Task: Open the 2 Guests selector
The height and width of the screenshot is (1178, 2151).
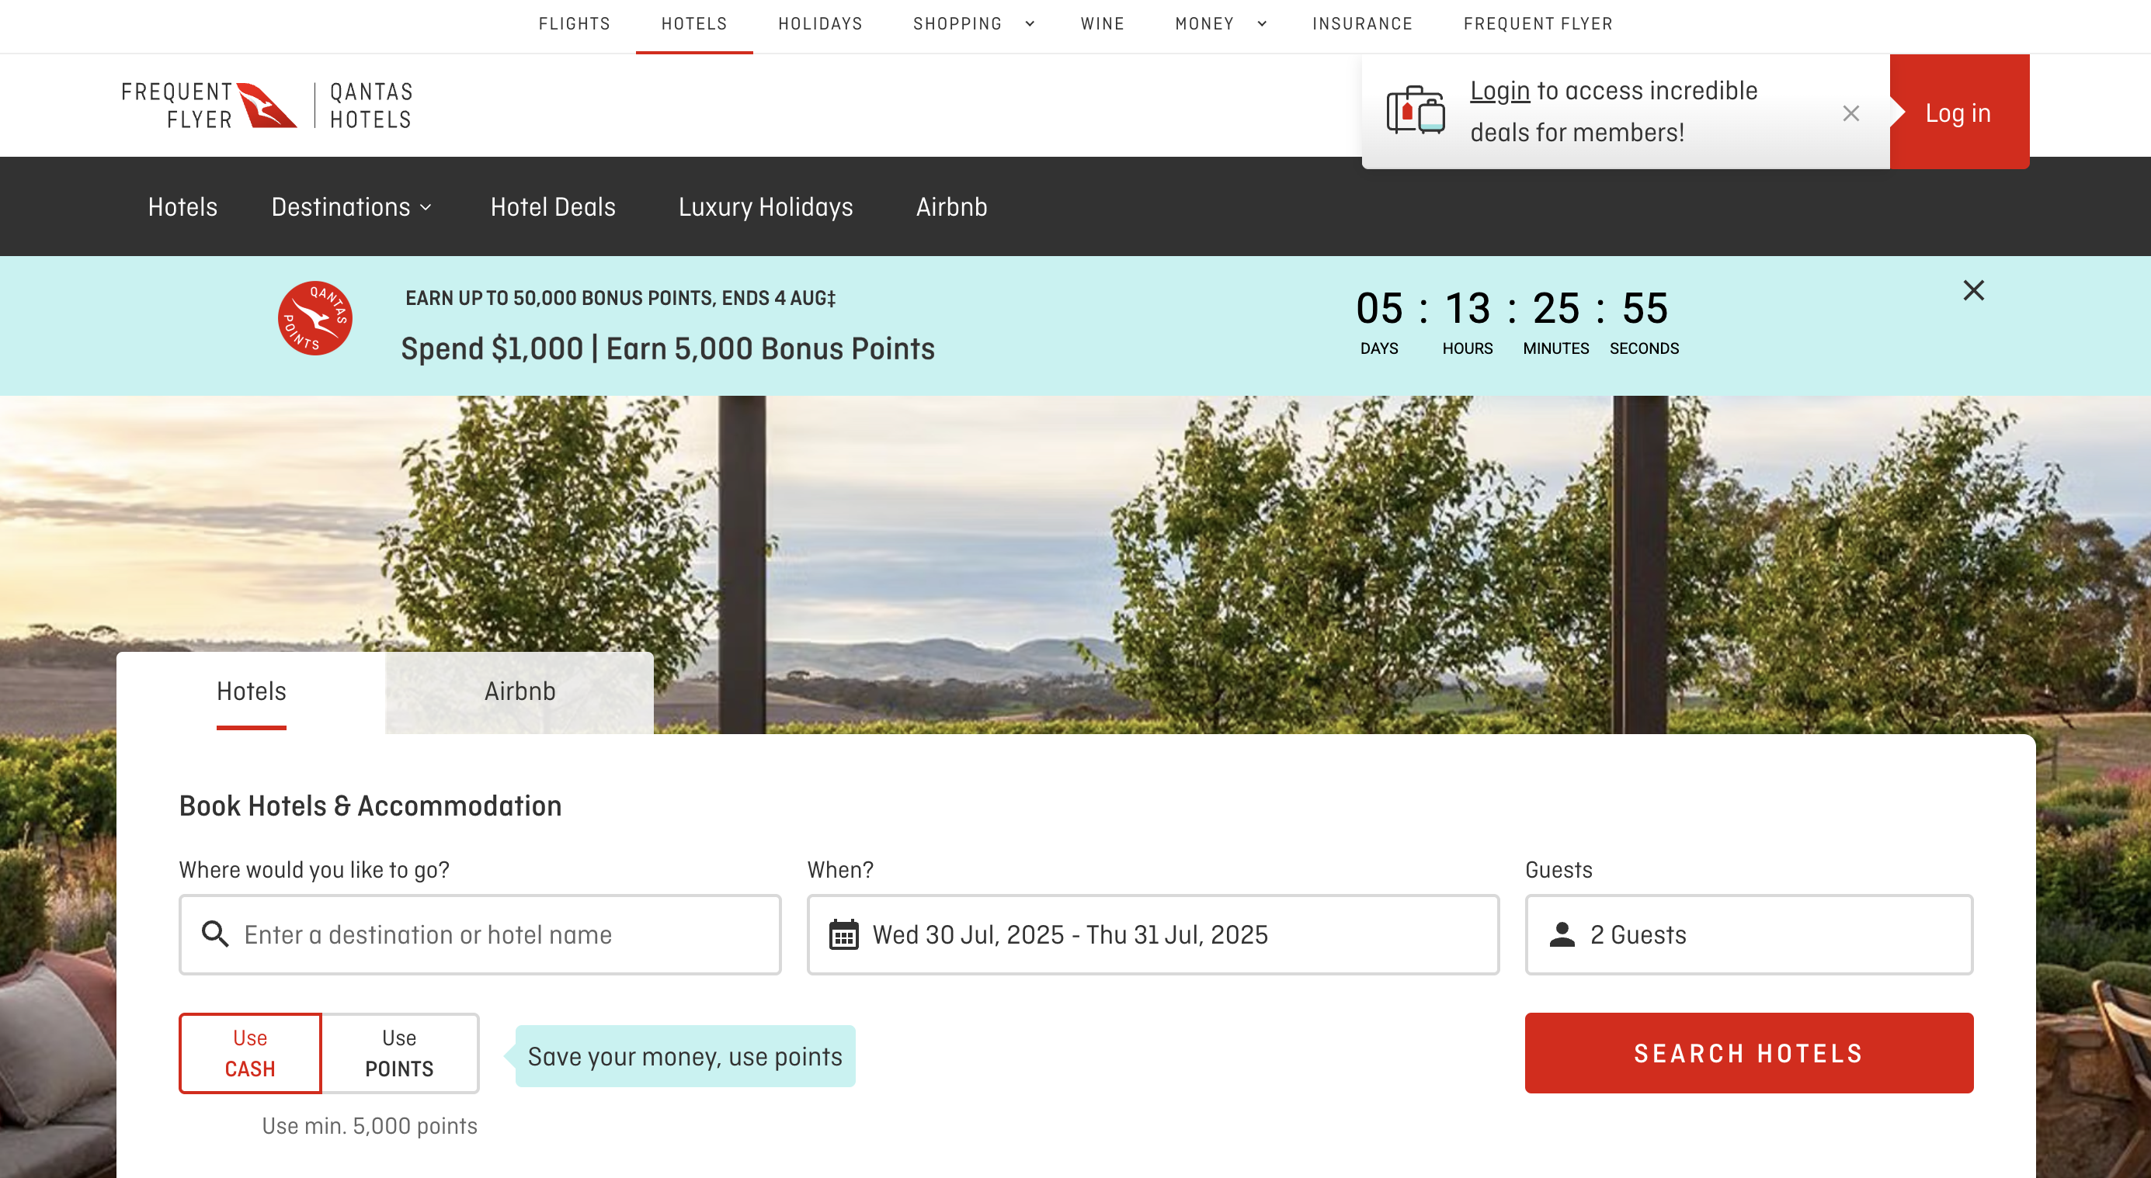Action: [x=1749, y=934]
